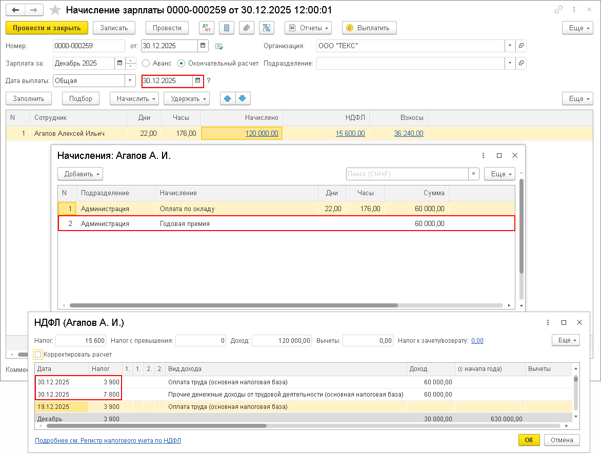Select the Аванс radio button
The height and width of the screenshot is (454, 601).
point(146,63)
